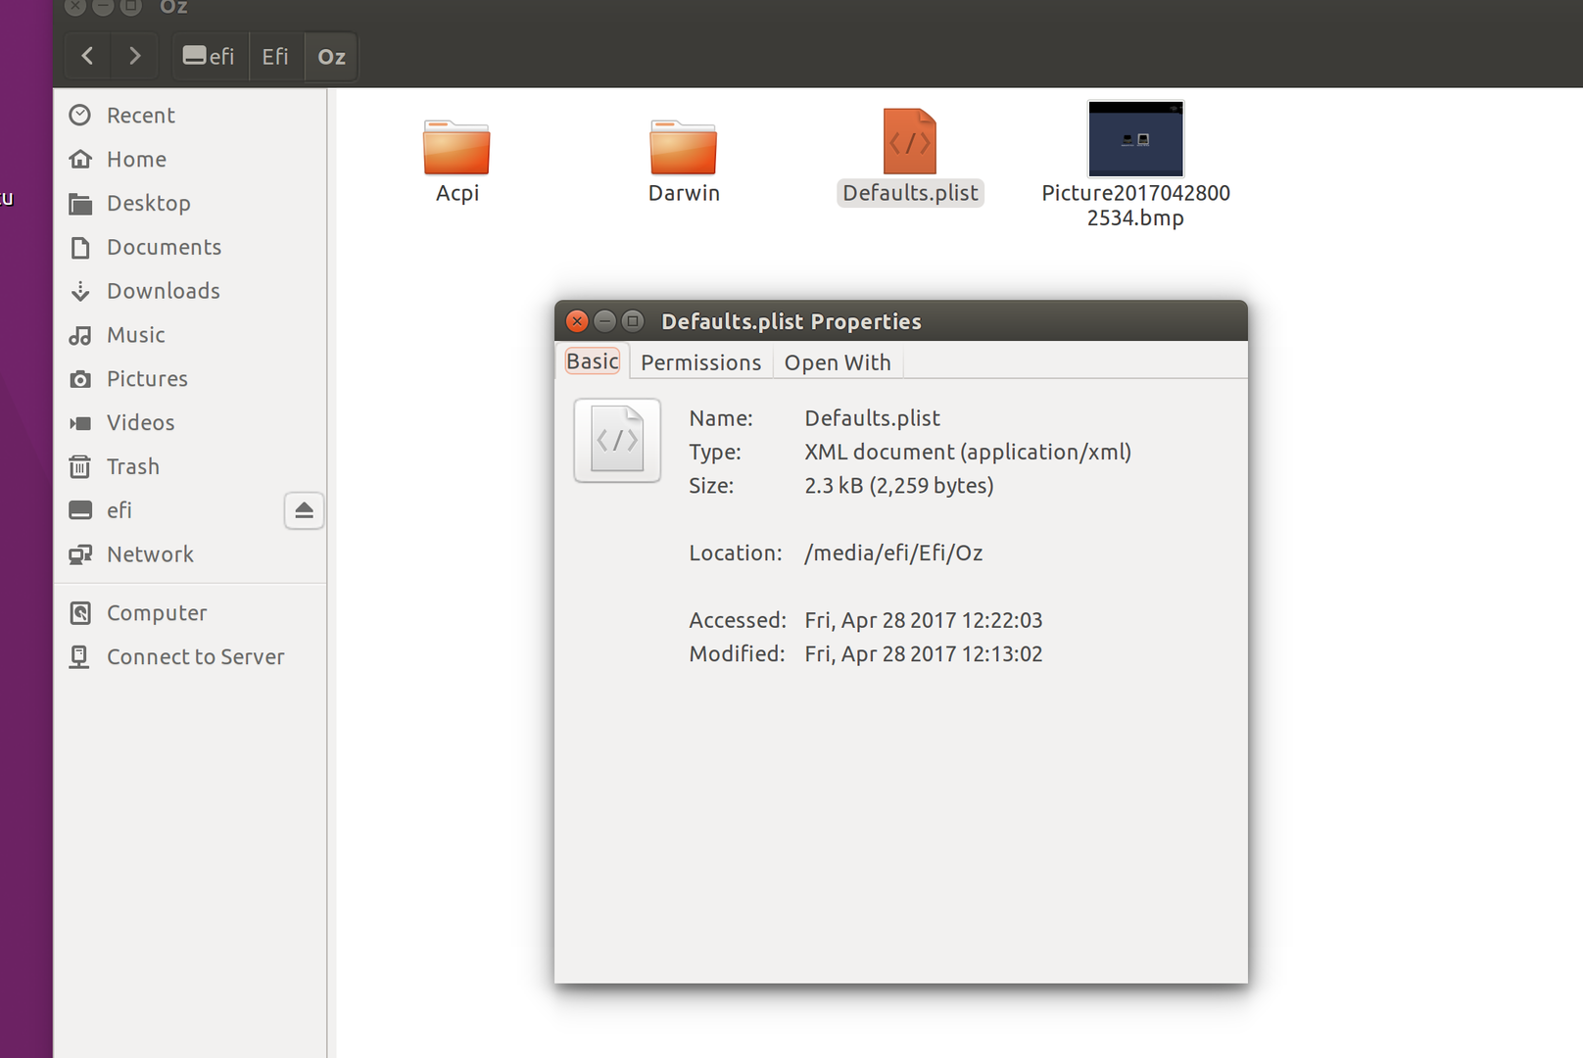Click the forward navigation arrow
Viewport: 1583px width, 1058px height.
135,57
